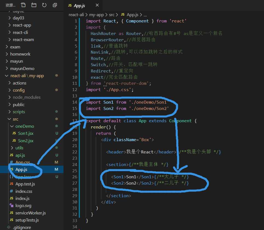Click the 'Redirect' import on line 9
This screenshot has width=264, height=230.
tap(101, 71)
